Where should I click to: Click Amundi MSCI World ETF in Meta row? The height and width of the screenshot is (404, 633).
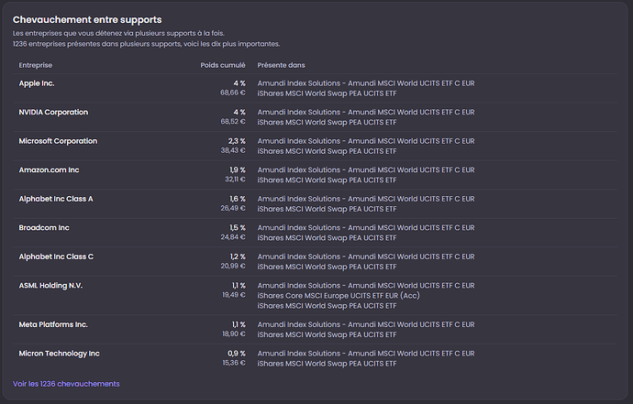pos(366,324)
